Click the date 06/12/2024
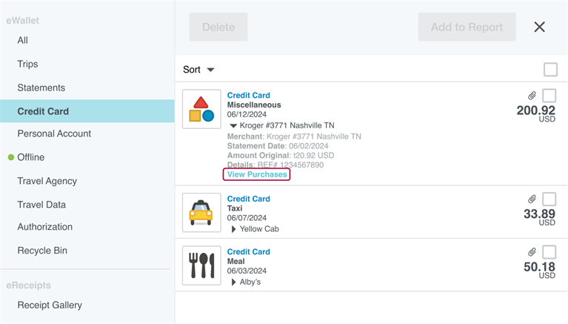The height and width of the screenshot is (324, 568). (x=247, y=114)
